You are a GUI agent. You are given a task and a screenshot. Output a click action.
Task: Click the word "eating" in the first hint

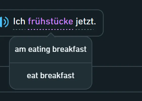39,49
